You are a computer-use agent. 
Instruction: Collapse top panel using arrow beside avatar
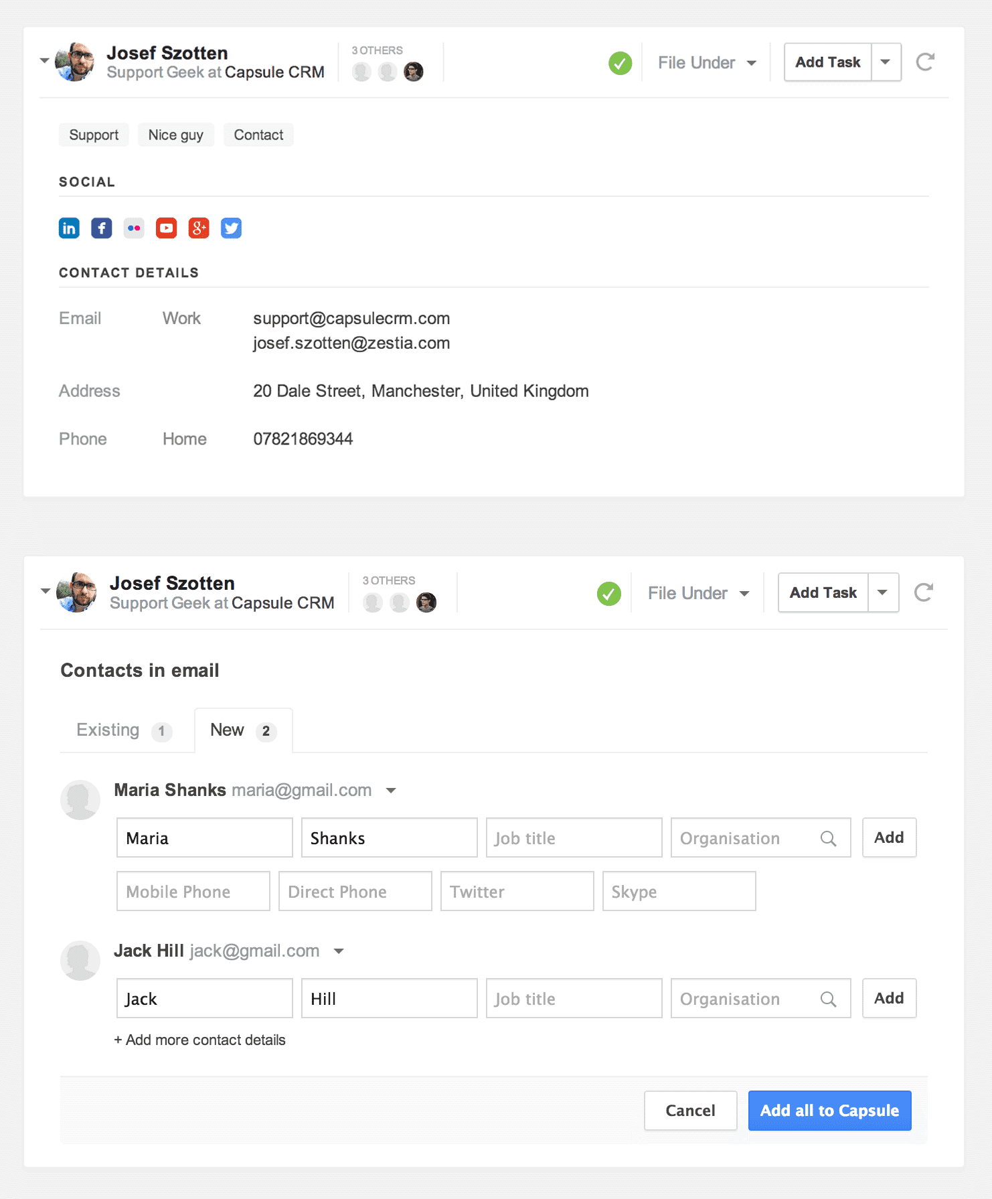point(44,61)
